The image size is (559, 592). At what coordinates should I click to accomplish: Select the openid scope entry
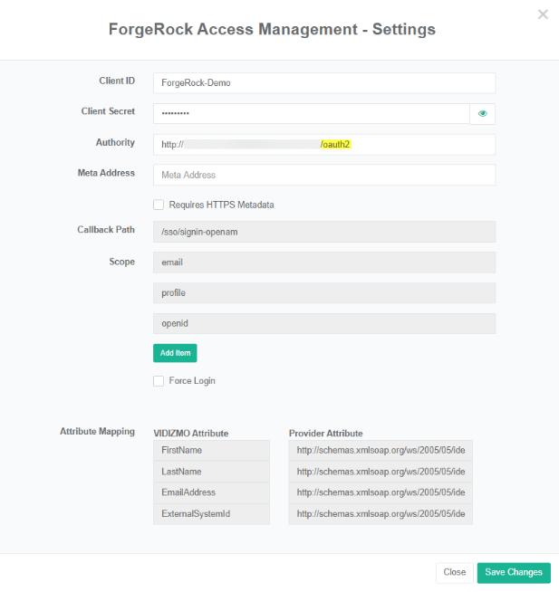(324, 323)
